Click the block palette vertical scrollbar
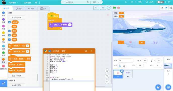Image resolution: width=173 pixels, height=91 pixels. 38,77
